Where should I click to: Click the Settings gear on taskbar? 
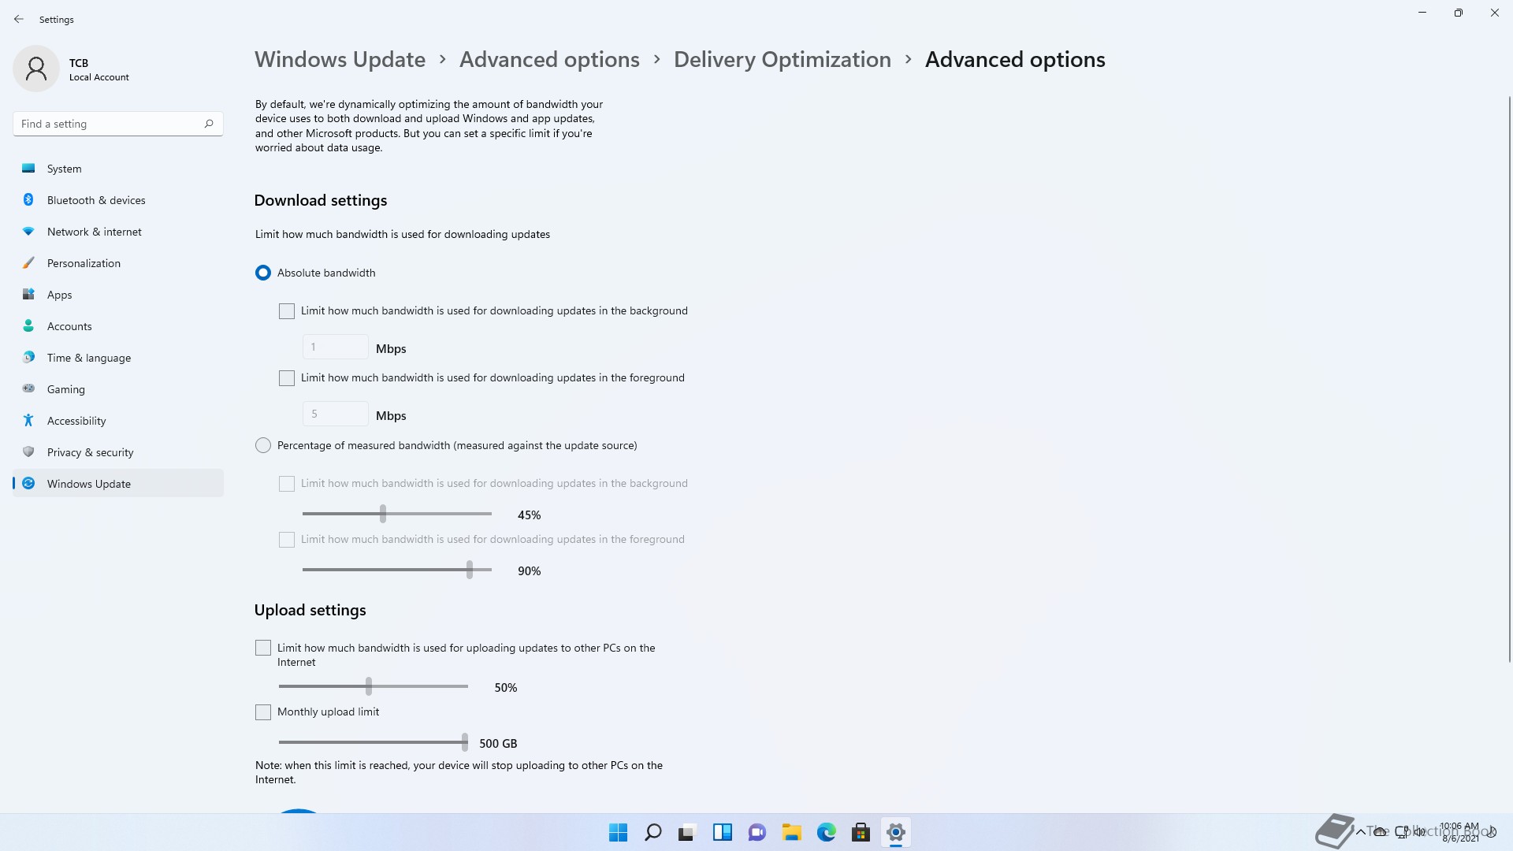896,832
